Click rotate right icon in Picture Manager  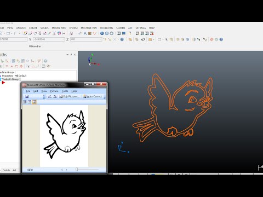(x=55, y=96)
